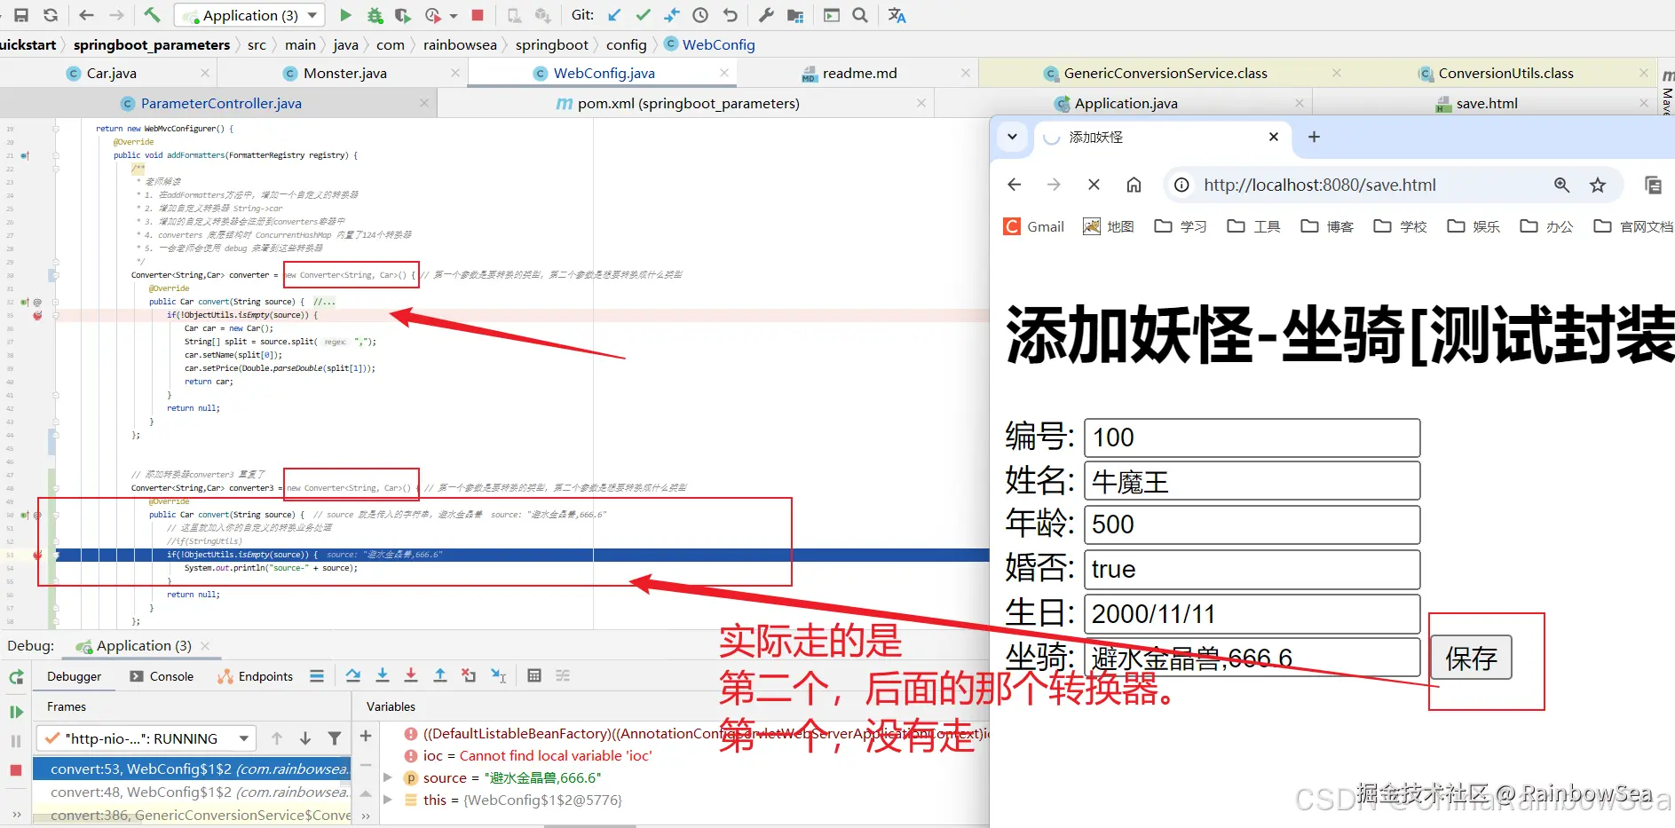Open the 地图 bookmark
Image resolution: width=1675 pixels, height=828 pixels.
coord(1109,226)
